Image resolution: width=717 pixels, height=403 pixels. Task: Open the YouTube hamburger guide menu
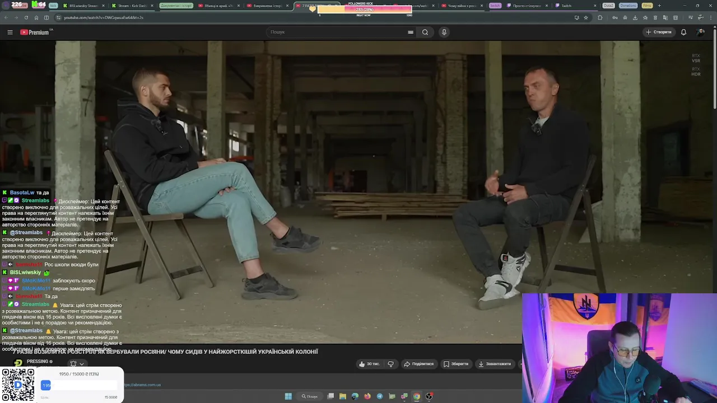coord(10,32)
